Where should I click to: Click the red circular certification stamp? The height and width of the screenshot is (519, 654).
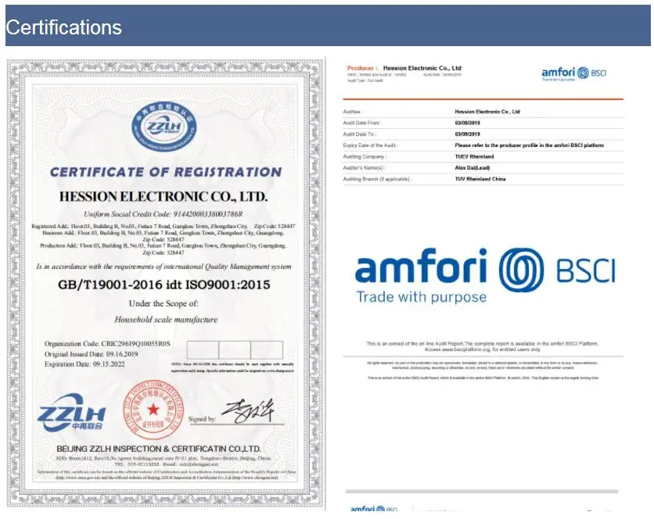[153, 410]
